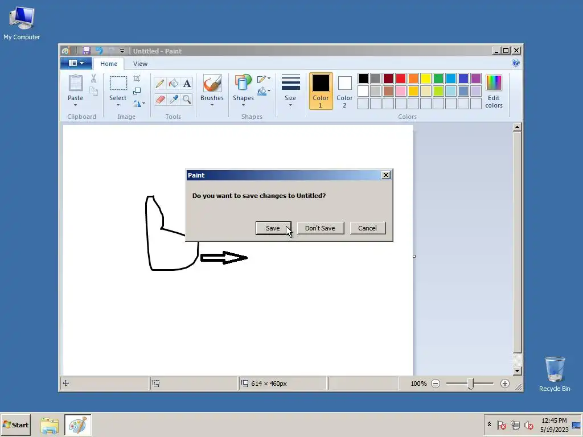The height and width of the screenshot is (437, 583).
Task: Select the Color picker eyedropper tool
Action: point(174,99)
